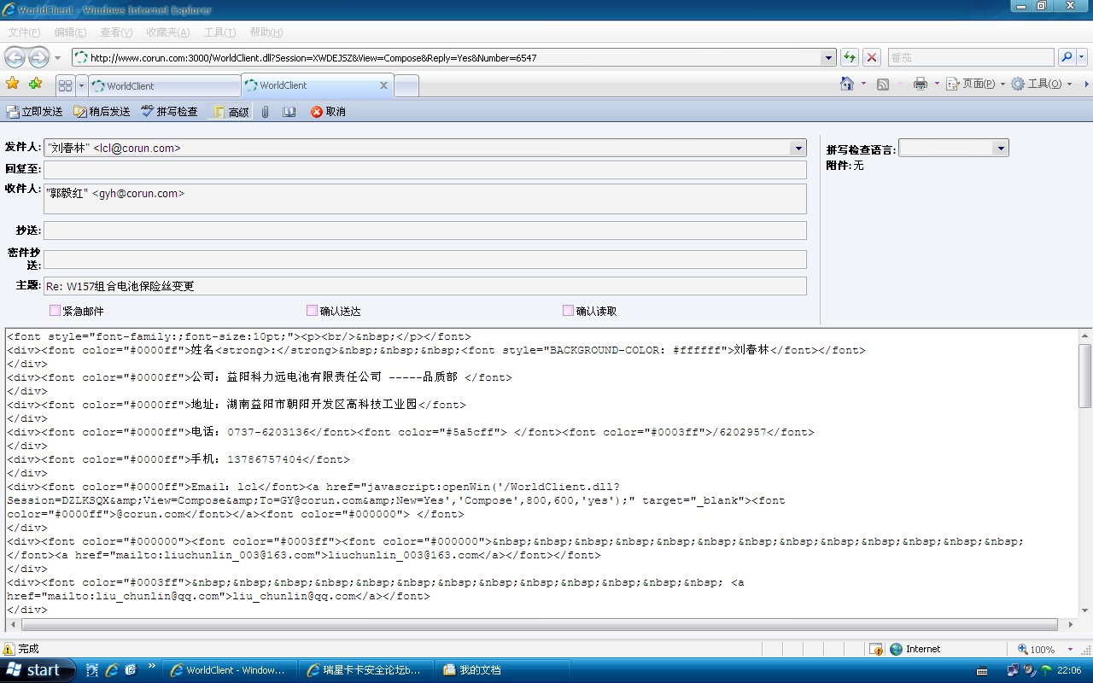Click the message body horizontal scrollbar
Viewport: 1093px width, 683px height.
541,625
